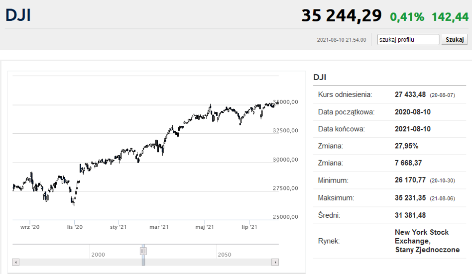This screenshot has width=472, height=274.
Task: Click the 2000 marker on range navigator
Action: point(98,255)
